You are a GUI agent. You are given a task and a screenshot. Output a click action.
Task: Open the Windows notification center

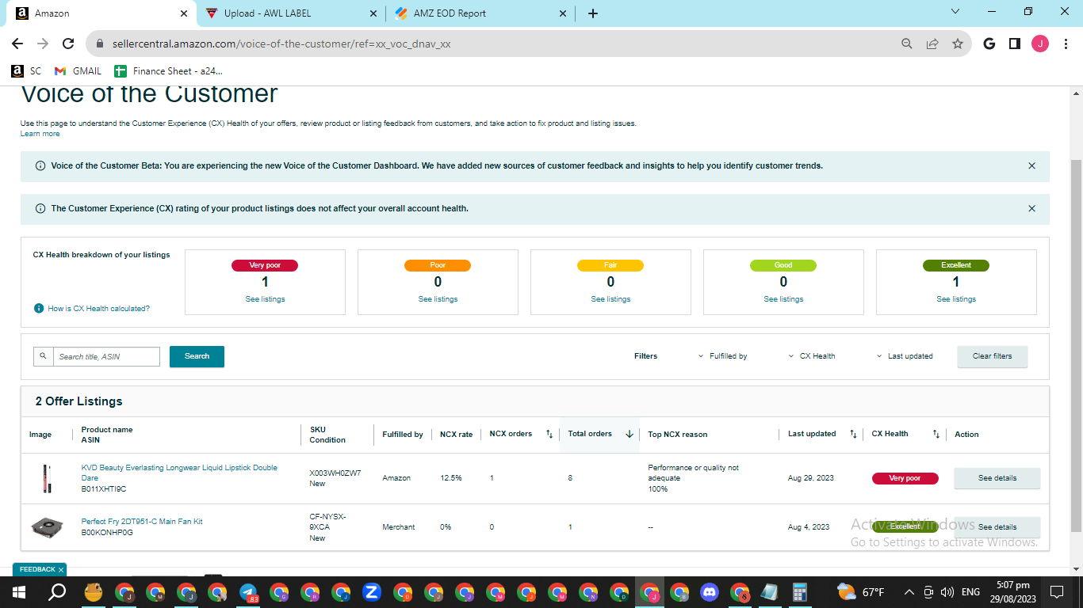click(1056, 592)
